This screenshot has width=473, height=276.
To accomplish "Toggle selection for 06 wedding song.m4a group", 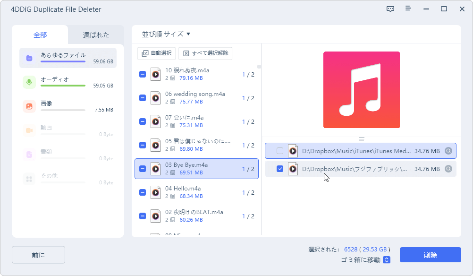I will click(x=143, y=98).
